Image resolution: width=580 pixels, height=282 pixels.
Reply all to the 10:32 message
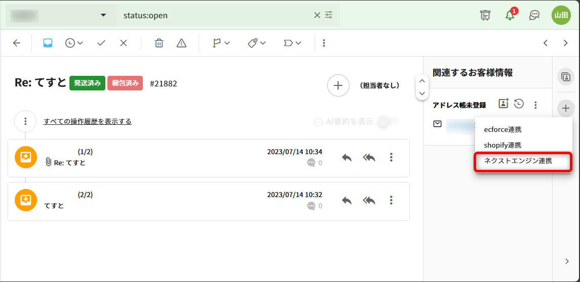click(369, 200)
